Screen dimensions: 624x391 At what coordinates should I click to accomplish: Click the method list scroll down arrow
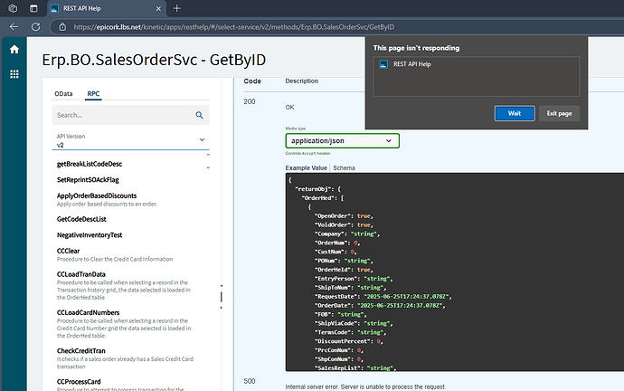tap(208, 167)
